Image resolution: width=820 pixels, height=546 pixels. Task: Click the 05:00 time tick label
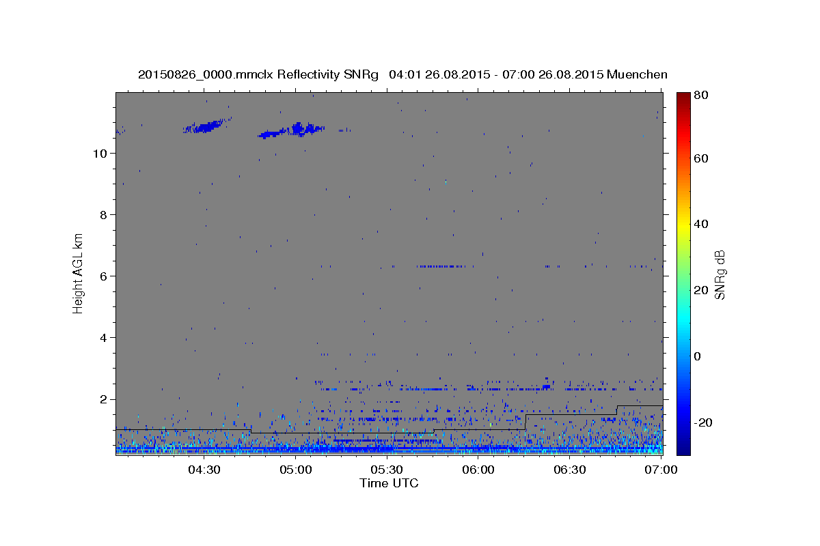[295, 470]
